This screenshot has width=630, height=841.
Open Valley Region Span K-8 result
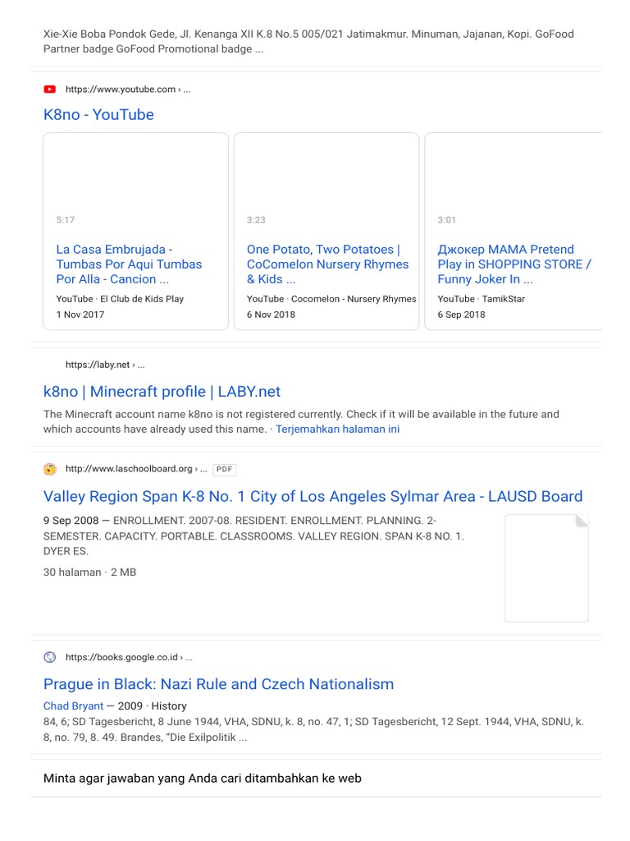[313, 496]
